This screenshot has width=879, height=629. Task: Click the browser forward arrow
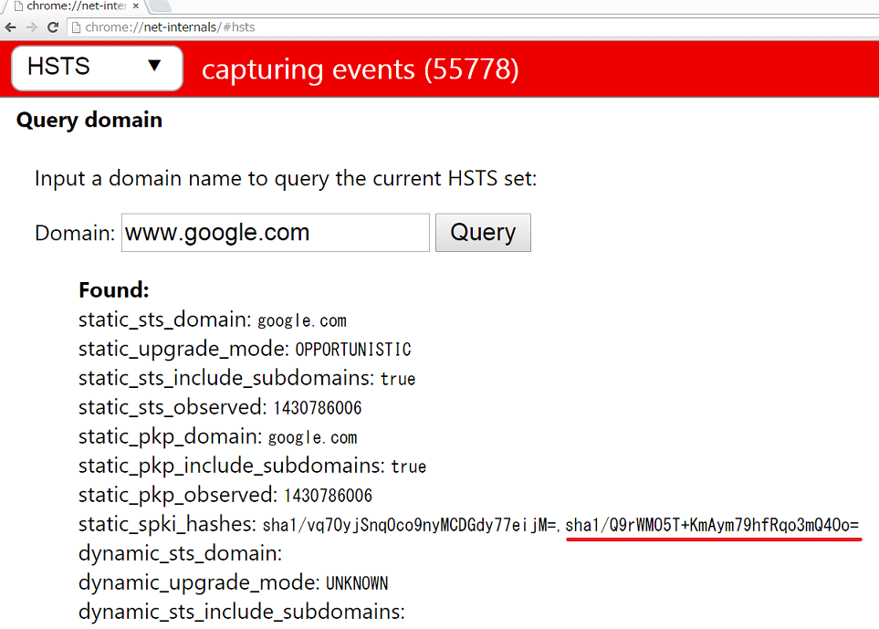(31, 26)
